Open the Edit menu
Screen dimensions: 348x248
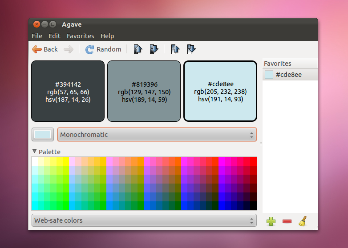click(x=54, y=36)
